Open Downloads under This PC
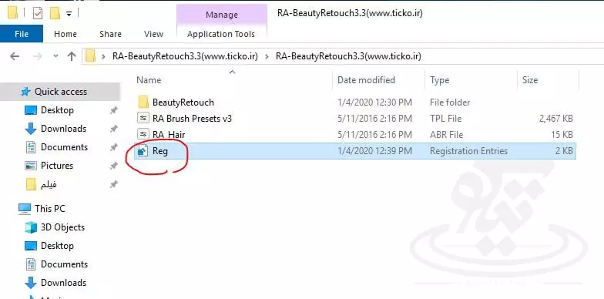604x299 pixels. (63, 283)
